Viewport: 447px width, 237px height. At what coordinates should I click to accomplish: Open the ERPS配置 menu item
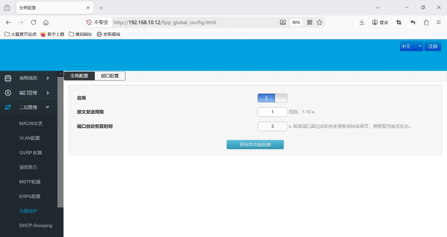point(30,197)
